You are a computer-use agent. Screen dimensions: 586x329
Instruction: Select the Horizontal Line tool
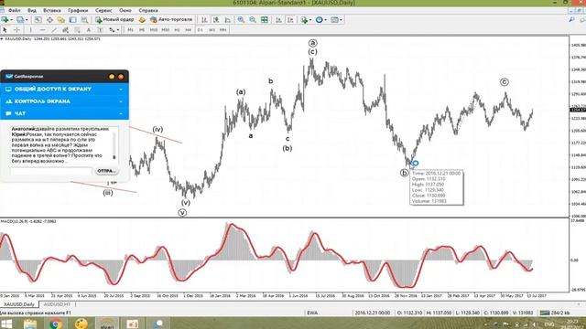click(x=42, y=30)
